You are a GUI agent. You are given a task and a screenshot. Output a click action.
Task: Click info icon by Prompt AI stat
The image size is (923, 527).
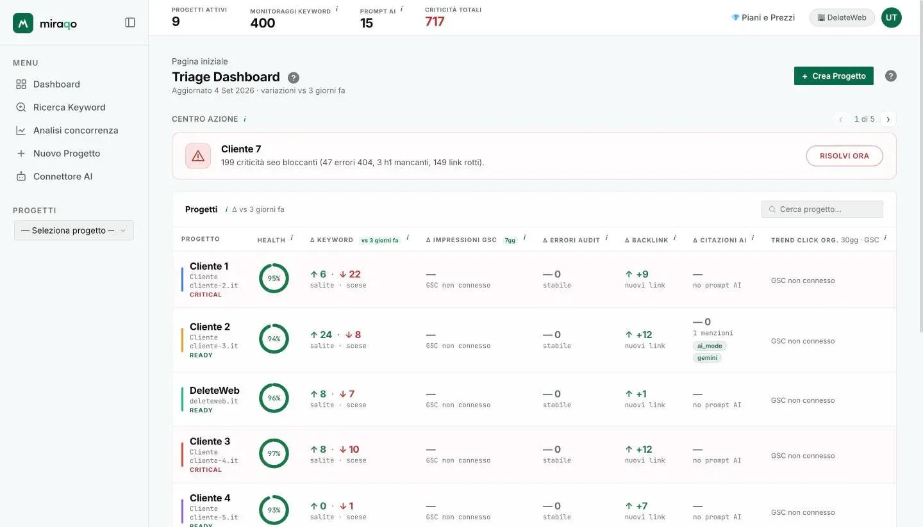tap(402, 10)
